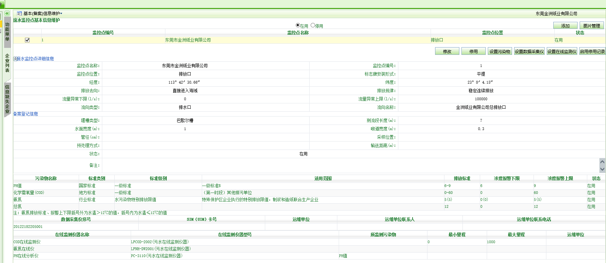Image resolution: width=606 pixels, height=263 pixels.
Task: Uncheck the checkbox for monitoring point 1
Action: [x=27, y=40]
